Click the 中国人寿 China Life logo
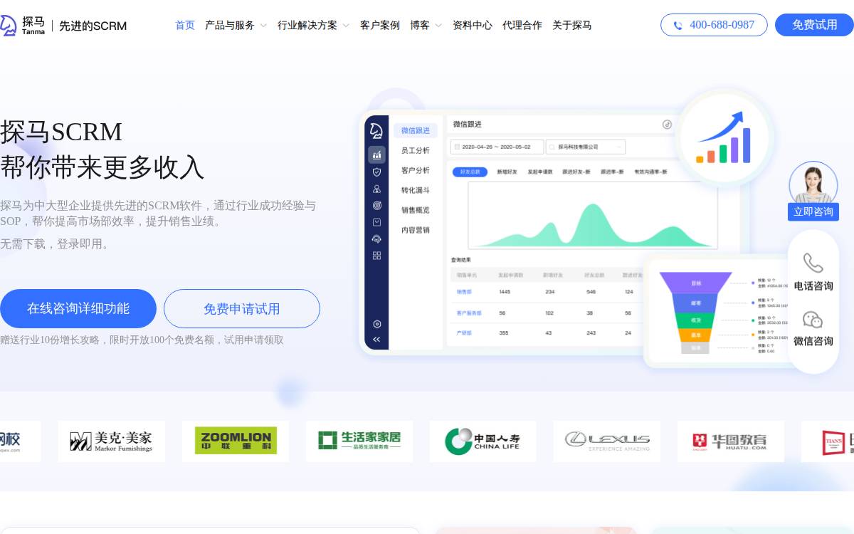Viewport: 854px width, 534px height. click(483, 441)
